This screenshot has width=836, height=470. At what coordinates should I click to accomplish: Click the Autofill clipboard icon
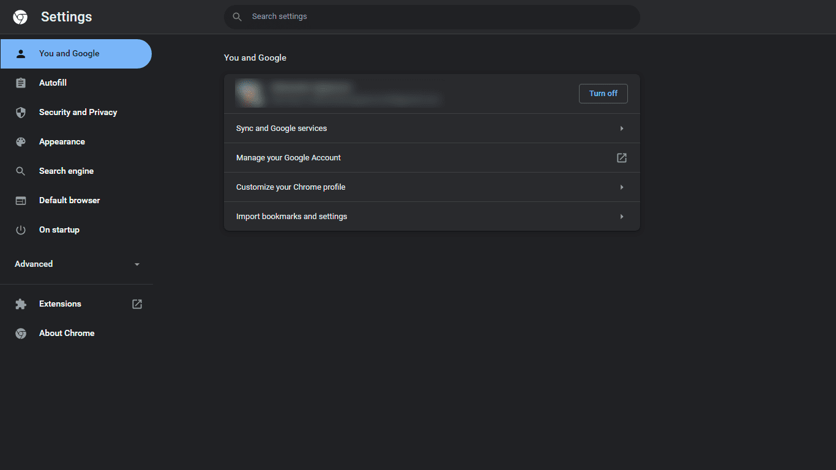(x=21, y=83)
